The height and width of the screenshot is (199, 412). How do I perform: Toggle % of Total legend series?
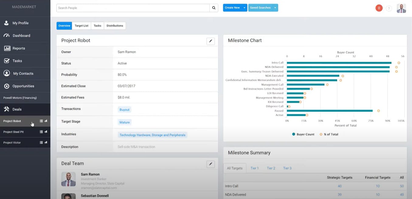[329, 134]
